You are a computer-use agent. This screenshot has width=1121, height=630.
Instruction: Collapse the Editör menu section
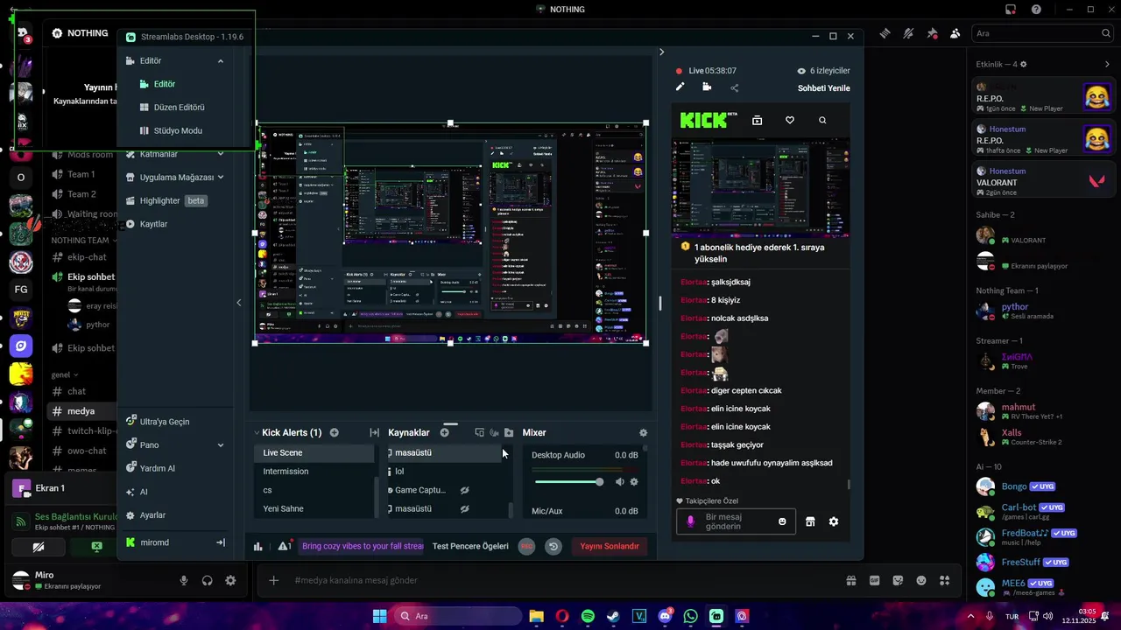[220, 61]
